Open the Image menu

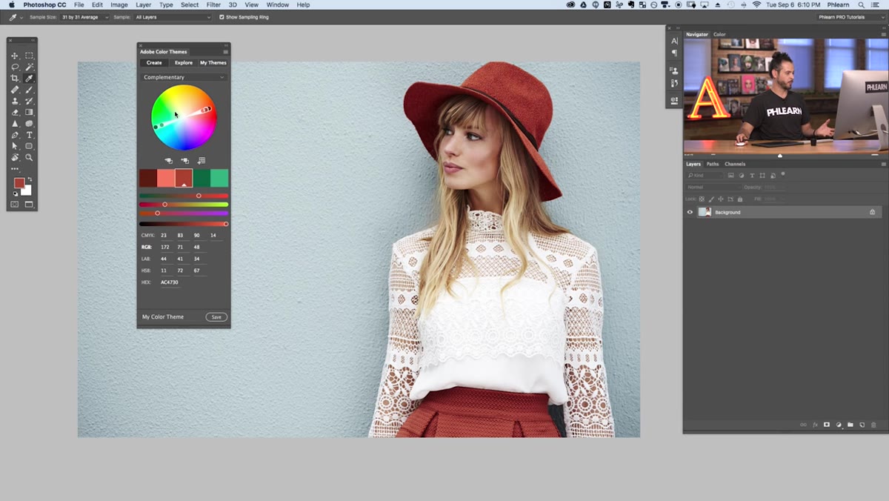(119, 4)
